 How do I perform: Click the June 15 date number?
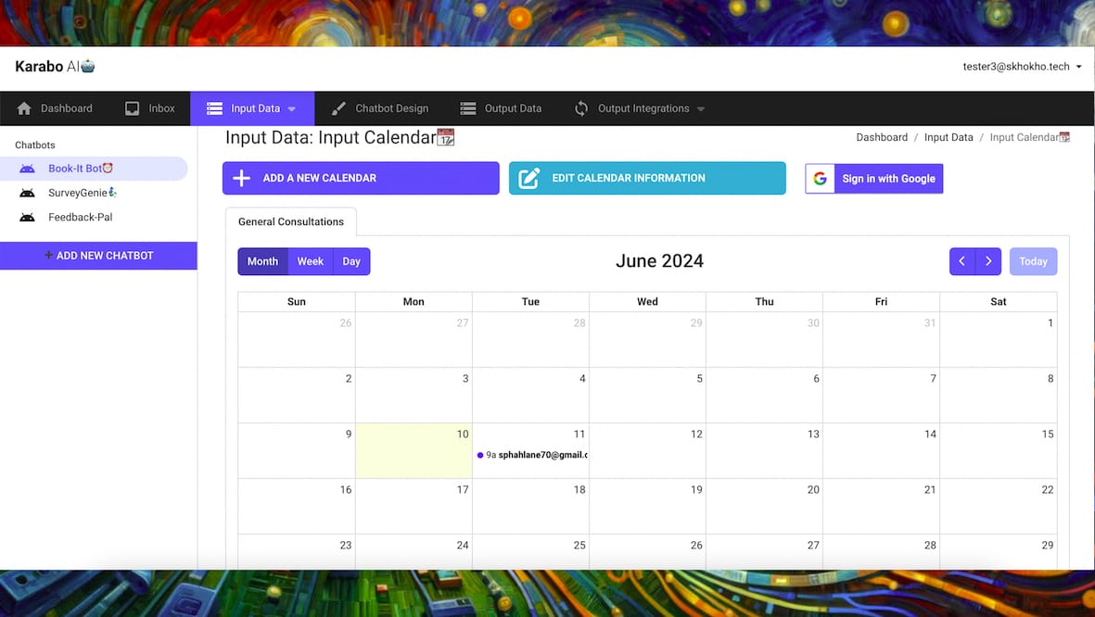click(1048, 434)
